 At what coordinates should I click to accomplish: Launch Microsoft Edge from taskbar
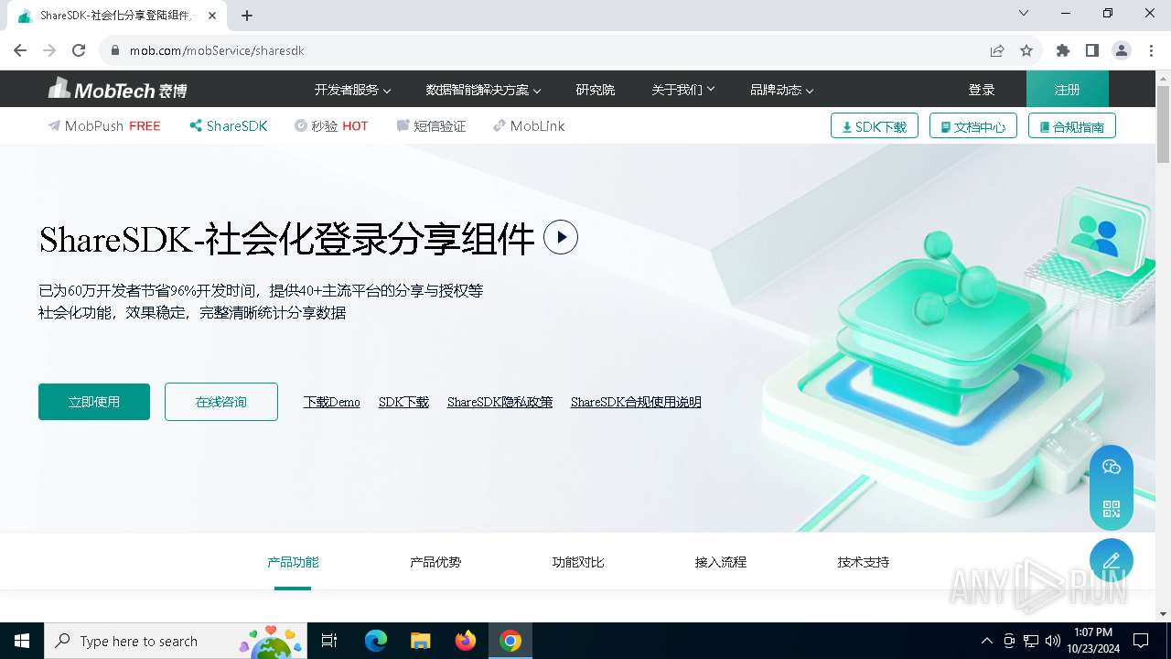(376, 641)
